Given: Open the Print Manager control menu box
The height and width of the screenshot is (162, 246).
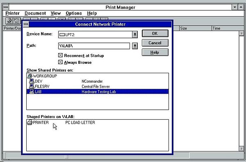Looking at the screenshot, I should pos(6,7).
